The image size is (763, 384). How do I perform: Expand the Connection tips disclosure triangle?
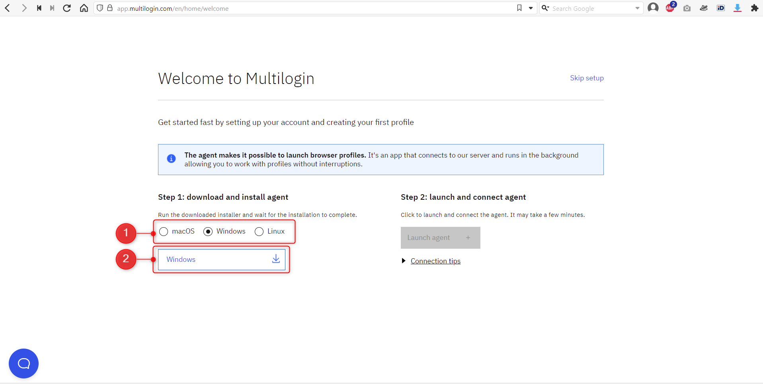pyautogui.click(x=404, y=261)
